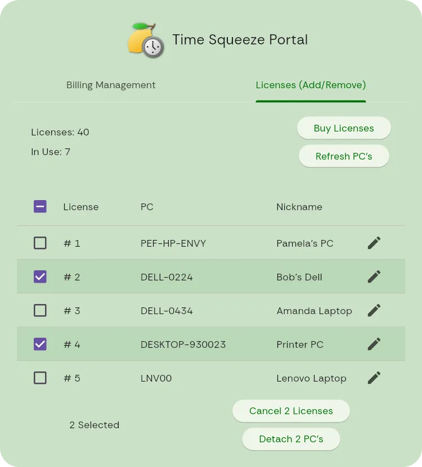Open the Licenses (Add/Remove) tab
The width and height of the screenshot is (422, 467).
click(311, 85)
